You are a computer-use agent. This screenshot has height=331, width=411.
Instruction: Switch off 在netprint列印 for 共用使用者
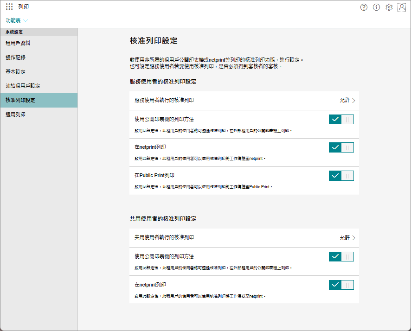click(341, 285)
